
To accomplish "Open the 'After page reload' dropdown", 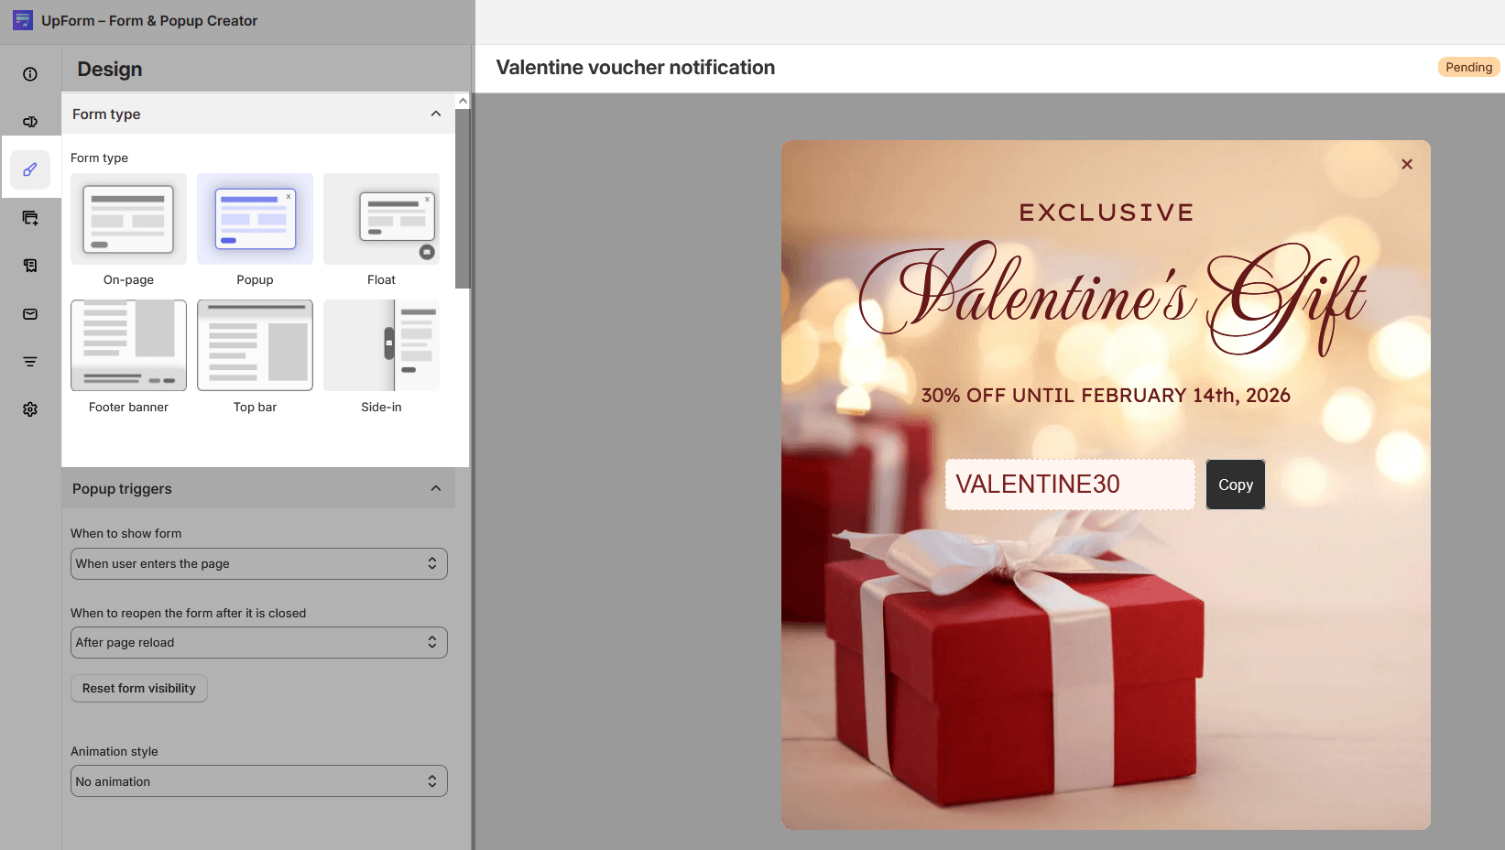I will click(x=259, y=642).
